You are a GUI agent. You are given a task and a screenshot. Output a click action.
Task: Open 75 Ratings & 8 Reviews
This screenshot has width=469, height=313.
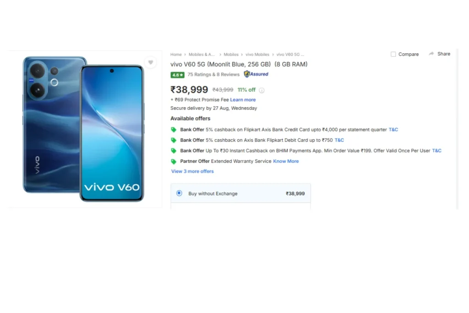(213, 75)
